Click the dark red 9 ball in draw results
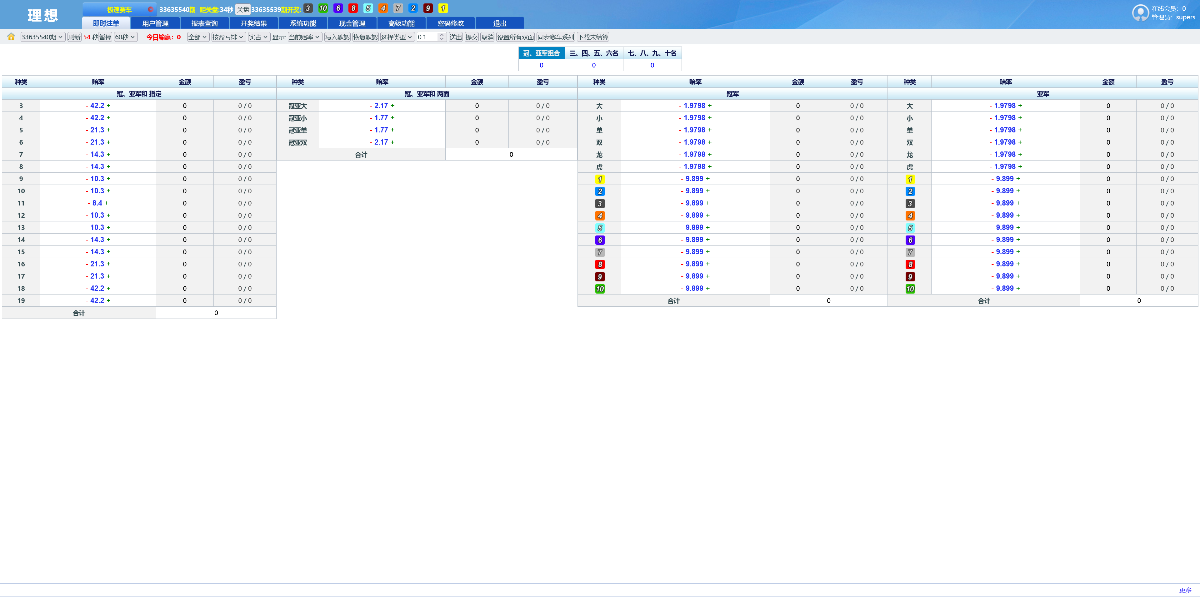Screen dimensions: 1200x599 click(428, 8)
